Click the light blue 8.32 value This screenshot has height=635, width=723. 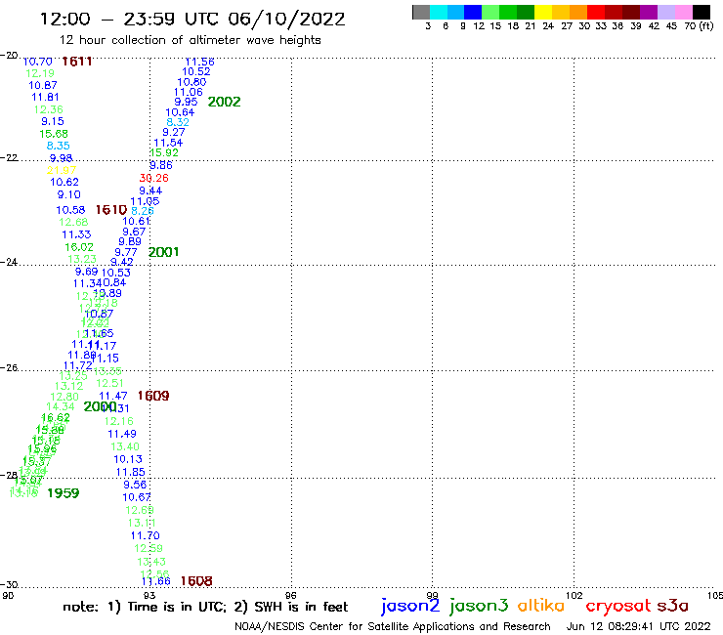[x=178, y=122]
